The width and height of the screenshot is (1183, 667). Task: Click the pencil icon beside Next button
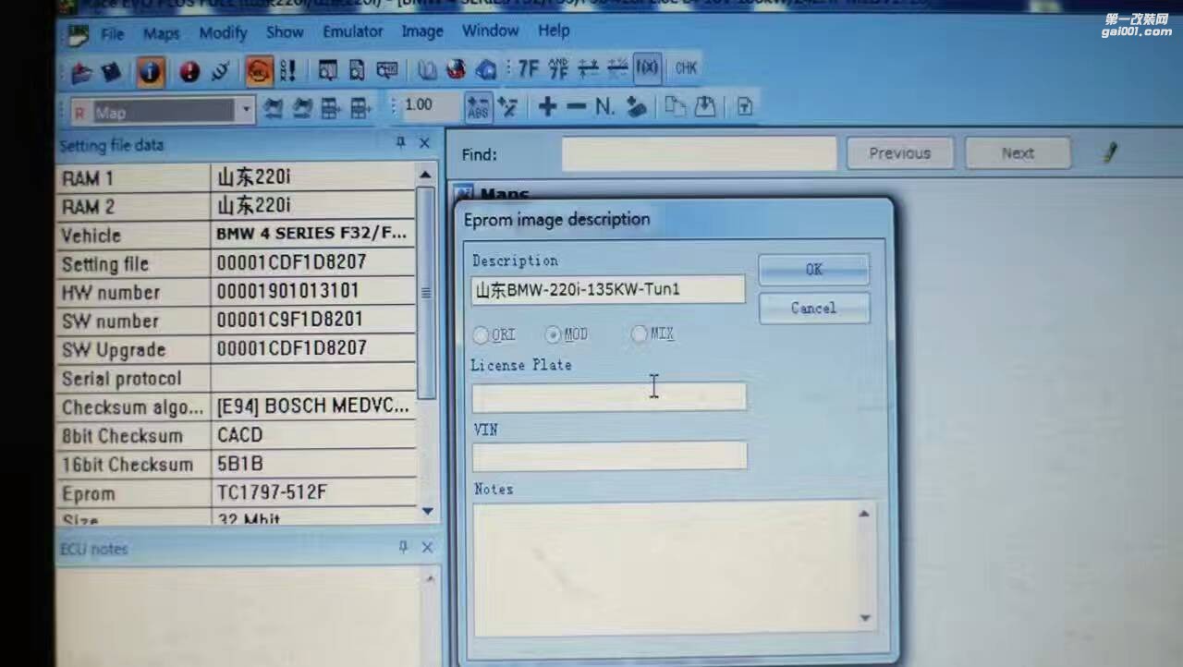pos(1110,152)
